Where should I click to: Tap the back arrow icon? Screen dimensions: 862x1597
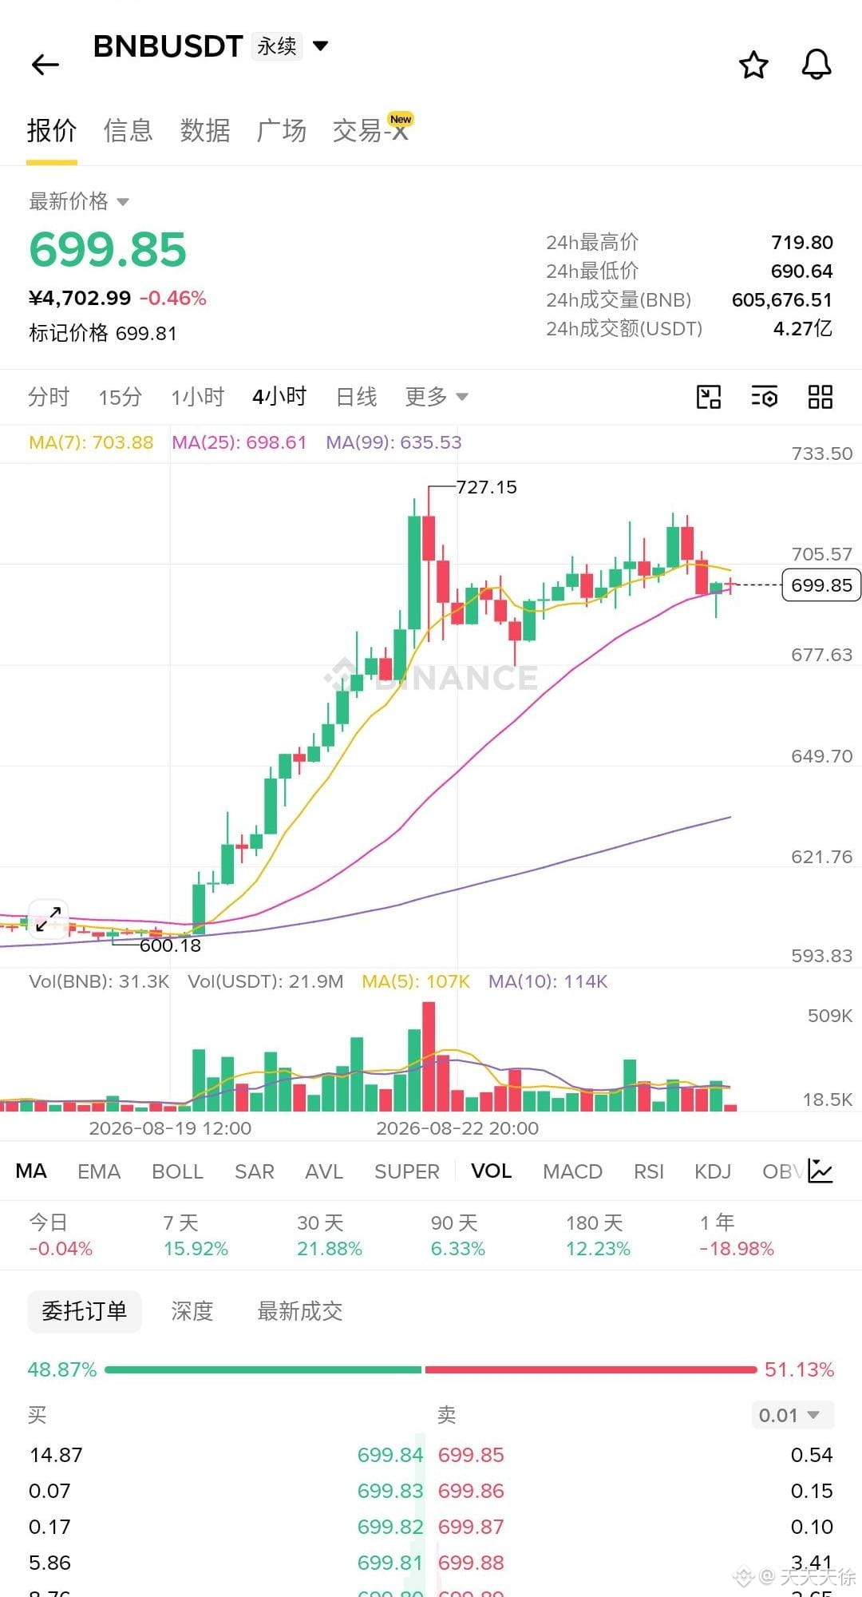45,65
